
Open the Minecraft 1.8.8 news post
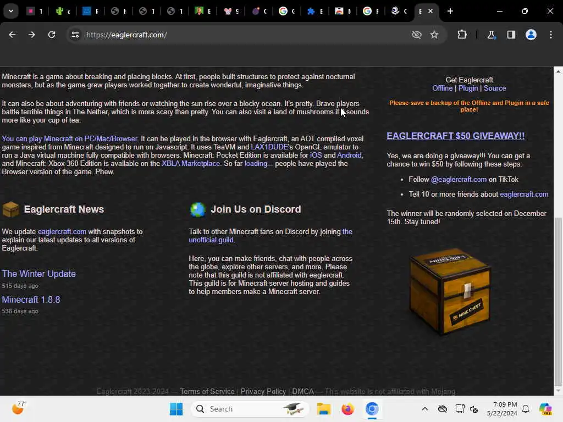tap(31, 299)
